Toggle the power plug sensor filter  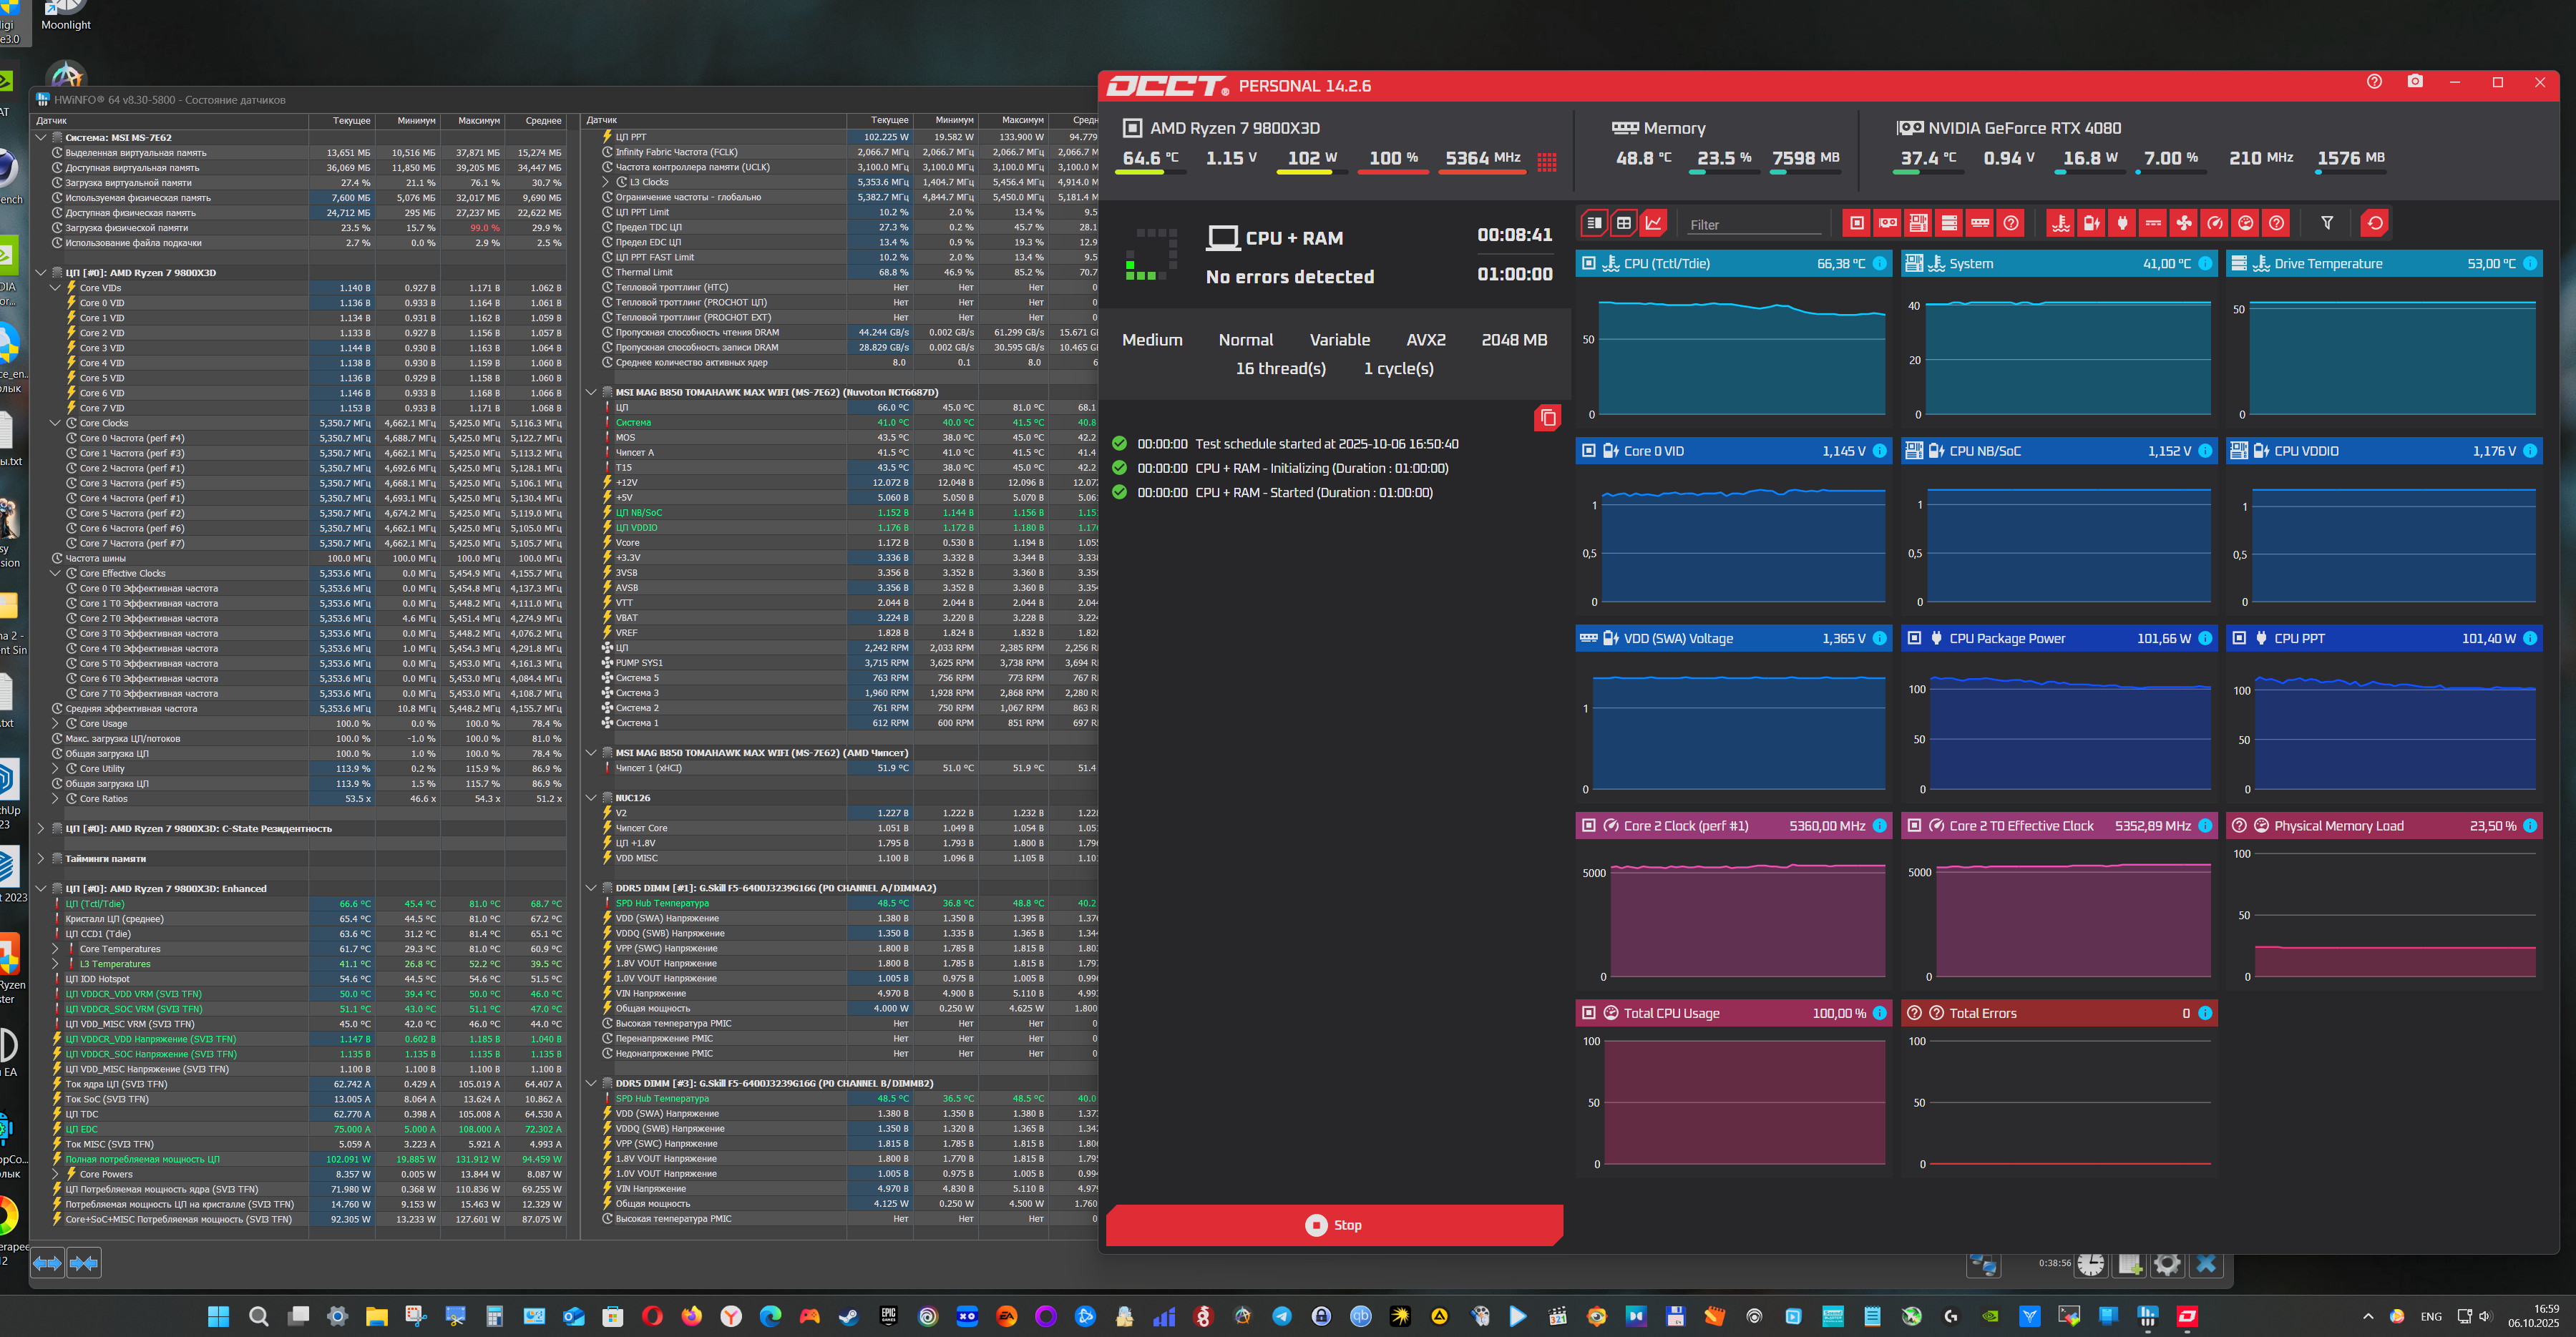click(2122, 224)
